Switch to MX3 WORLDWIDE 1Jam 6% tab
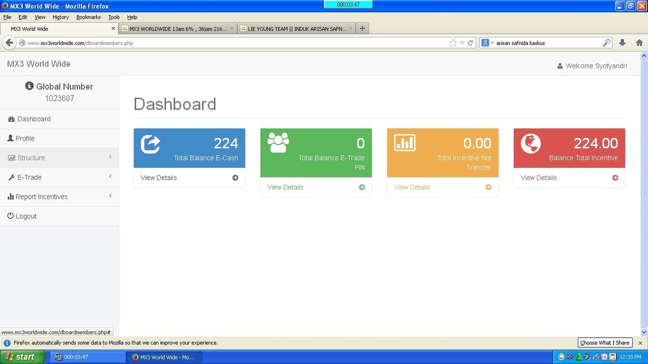The image size is (648, 364). click(178, 29)
